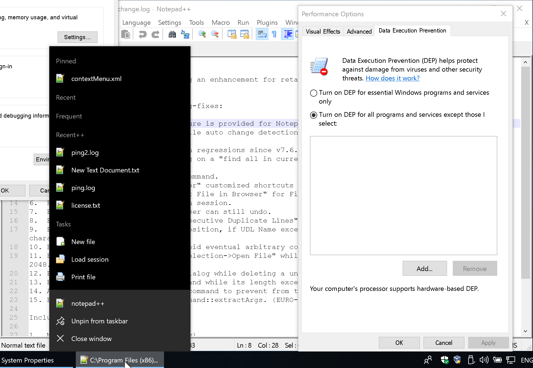The height and width of the screenshot is (368, 533).
Task: Toggle the Word Wrap toolbar icon
Action: pos(262,34)
